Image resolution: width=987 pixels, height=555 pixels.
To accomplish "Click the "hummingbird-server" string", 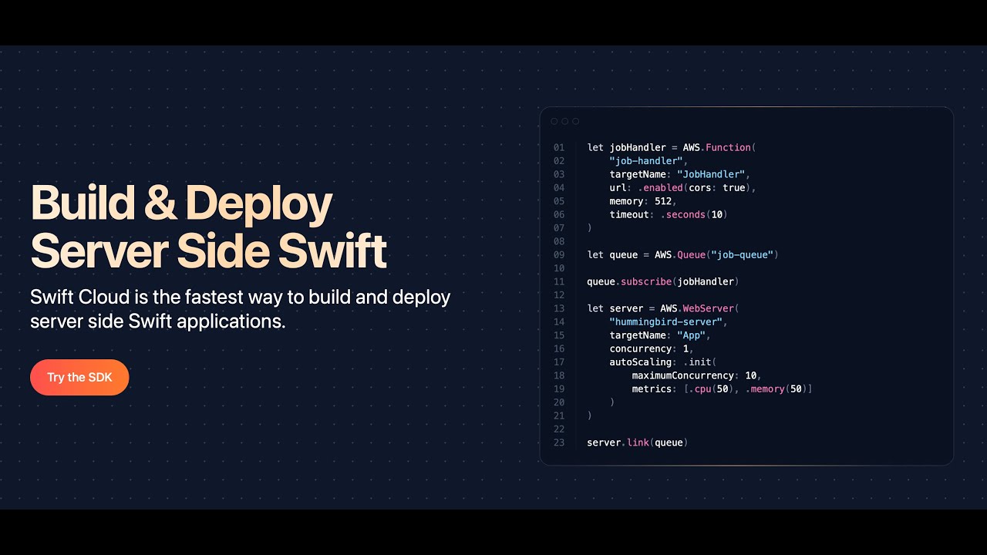I will coord(669,321).
